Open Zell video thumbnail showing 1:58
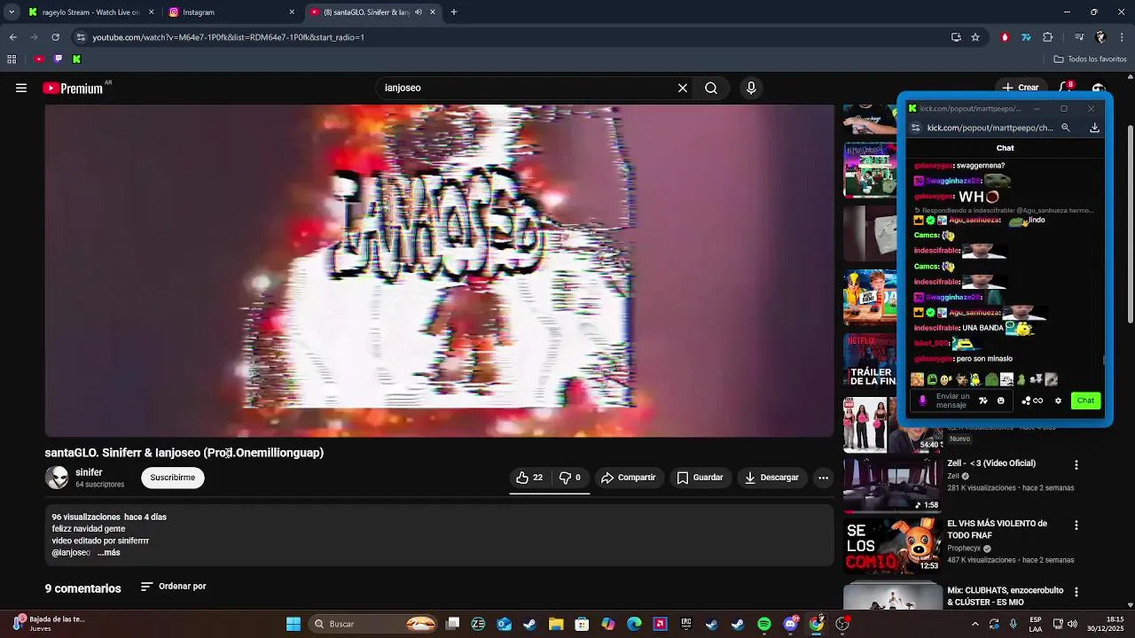The width and height of the screenshot is (1135, 638). (893, 484)
